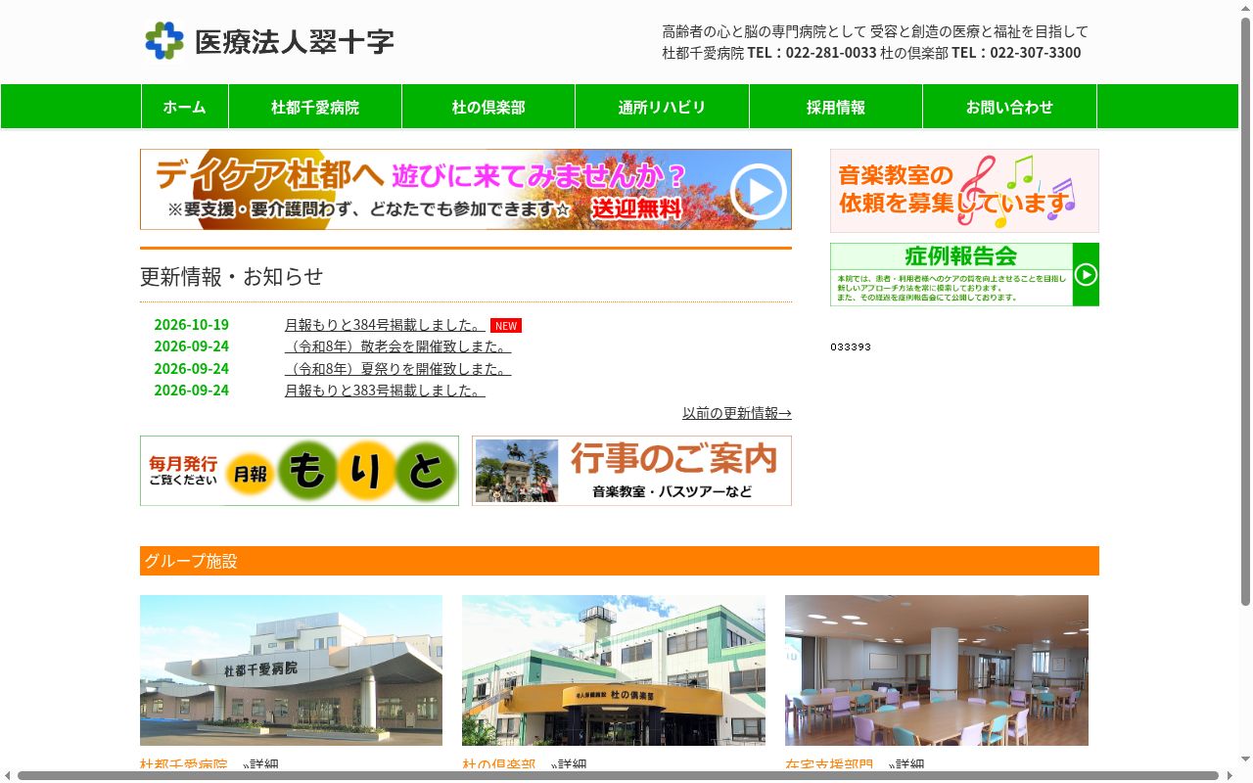The width and height of the screenshot is (1253, 783).
Task: Open the 月報もりと384号 news link
Action: coord(385,325)
